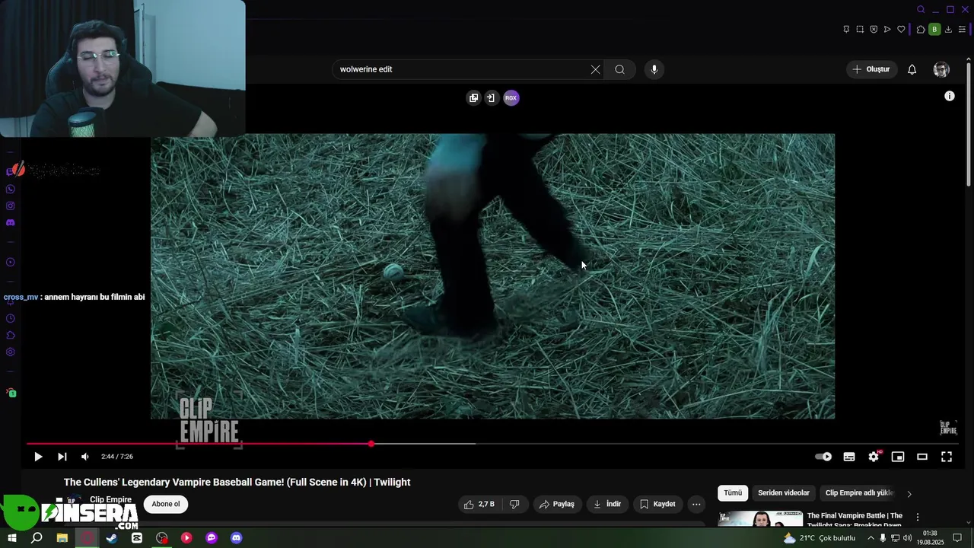Screen dimensions: 974x548
Task: Open YouTube notifications bell
Action: tap(912, 69)
